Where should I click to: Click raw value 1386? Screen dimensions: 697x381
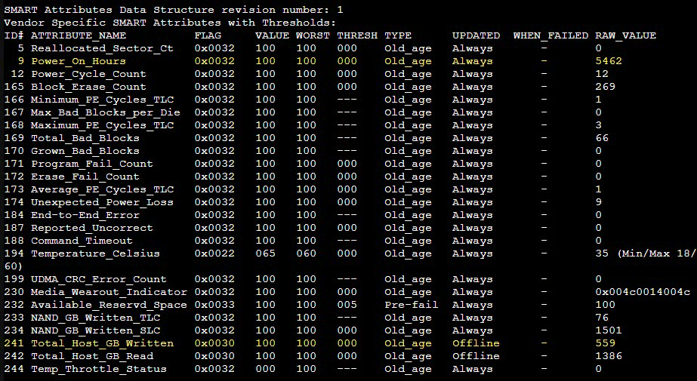pos(609,358)
